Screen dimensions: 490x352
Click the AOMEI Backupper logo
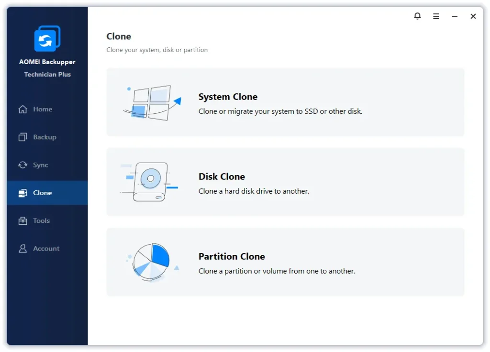pyautogui.click(x=47, y=39)
